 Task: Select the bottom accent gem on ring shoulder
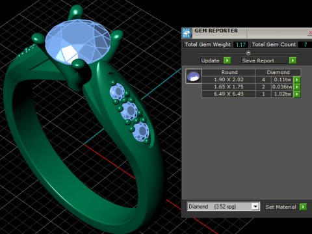[x=141, y=131]
